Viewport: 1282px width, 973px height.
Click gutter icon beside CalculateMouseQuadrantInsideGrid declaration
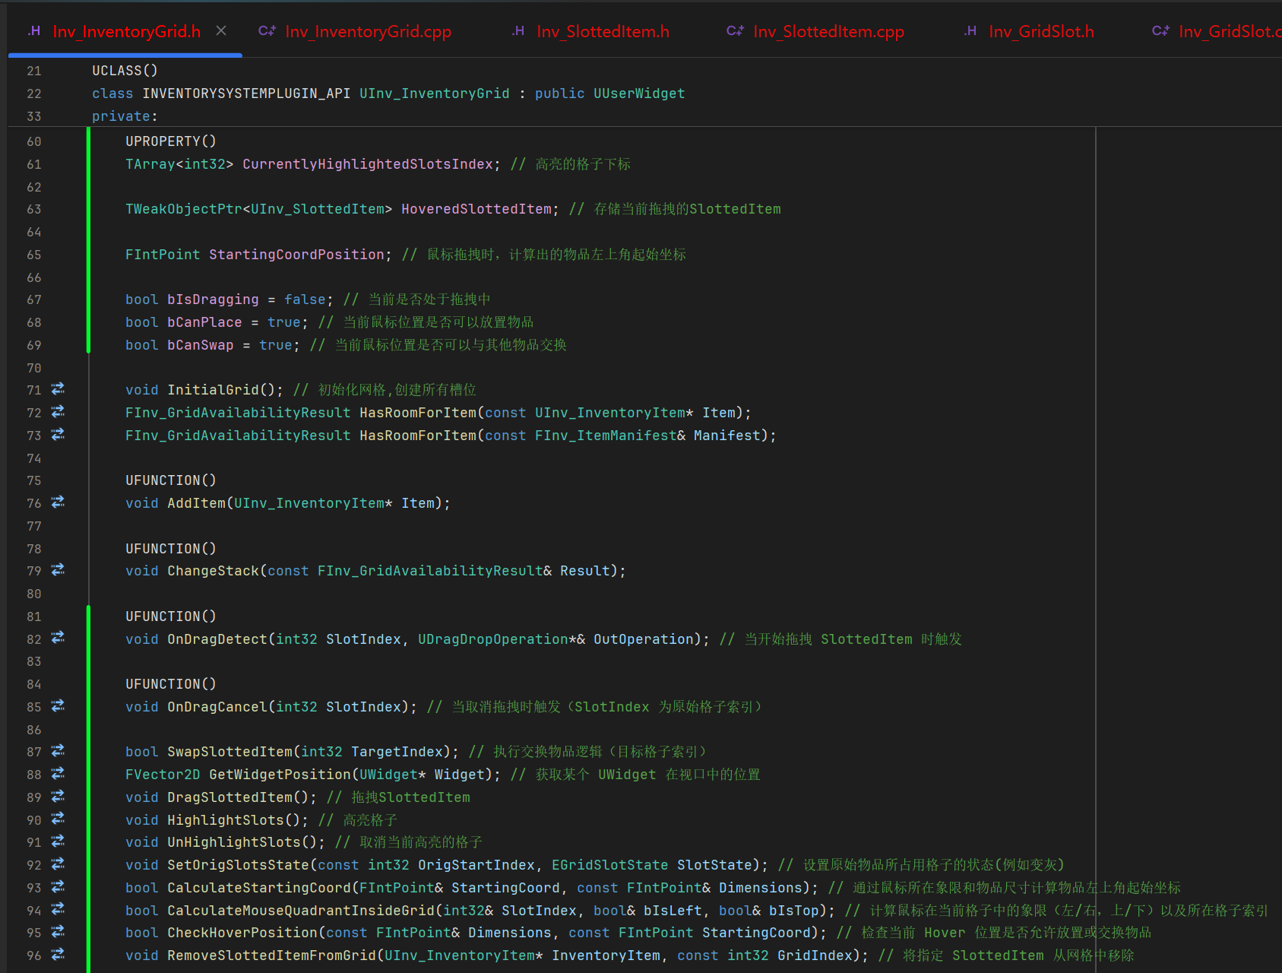tap(58, 909)
